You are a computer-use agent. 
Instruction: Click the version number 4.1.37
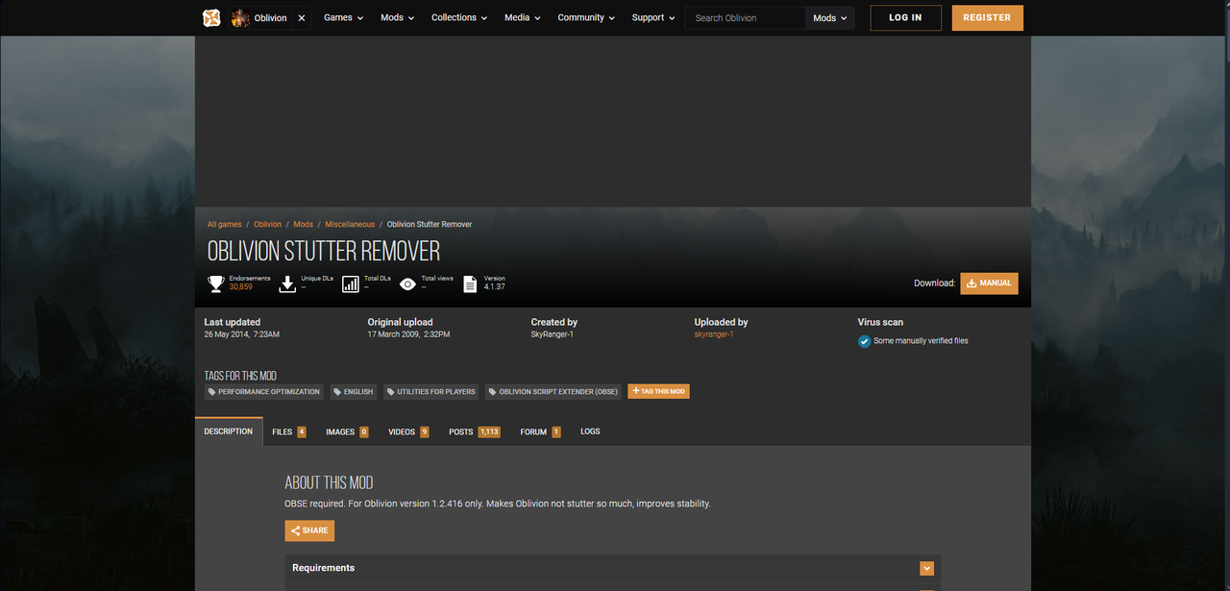(x=495, y=287)
